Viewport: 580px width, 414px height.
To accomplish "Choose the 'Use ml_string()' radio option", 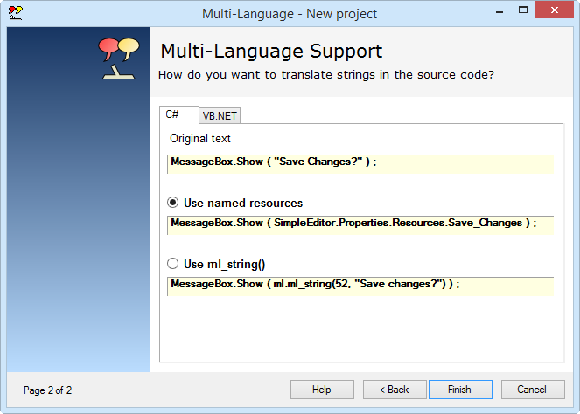I will 173,263.
